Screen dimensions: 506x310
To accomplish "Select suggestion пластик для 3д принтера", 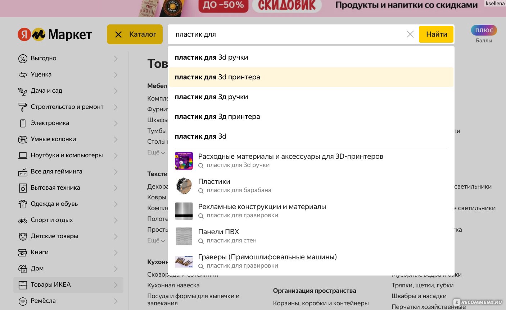I will [x=311, y=116].
